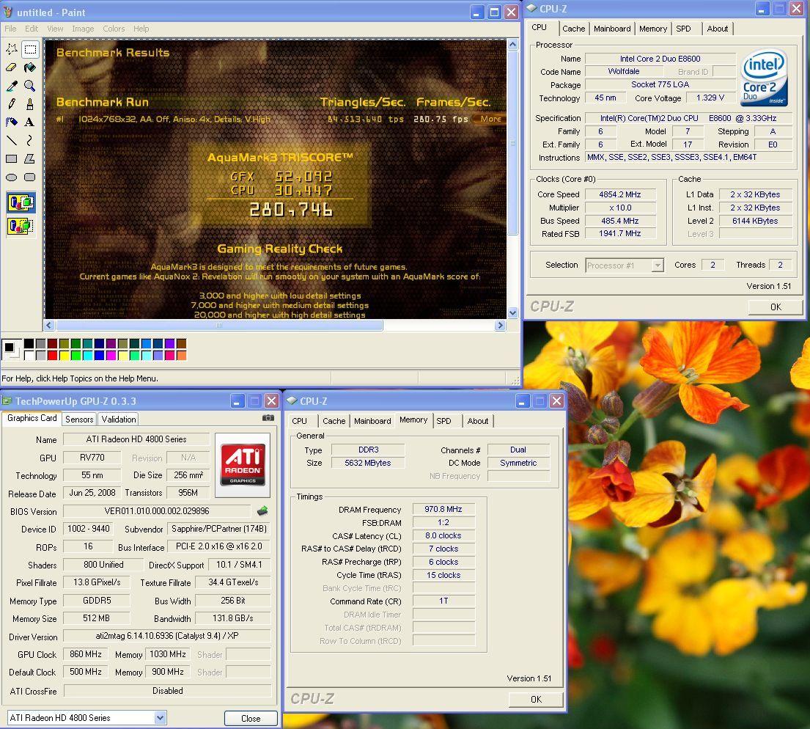Click the DRAM Frequency value 970.8 MHz
Viewport: 810px width, 729px height.
tap(443, 509)
